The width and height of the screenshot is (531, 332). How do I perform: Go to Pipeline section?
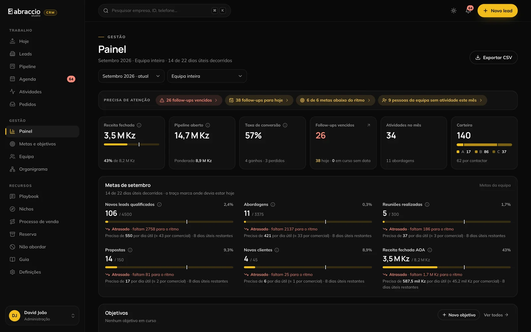[x=42, y=66]
